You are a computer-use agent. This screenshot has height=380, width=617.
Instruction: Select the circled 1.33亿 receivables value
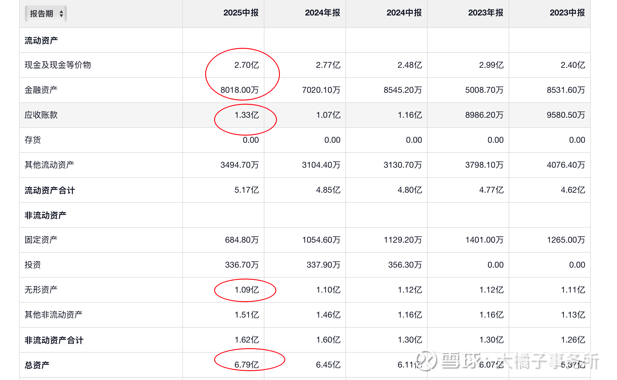tap(247, 115)
